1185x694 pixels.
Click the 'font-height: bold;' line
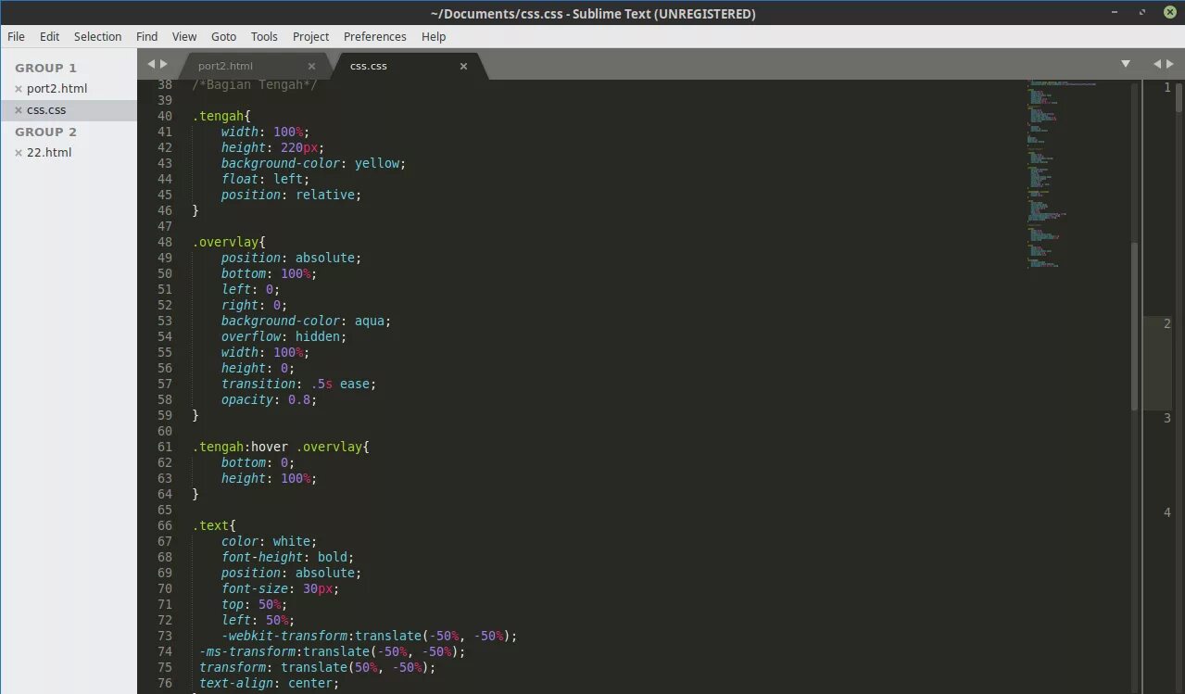(x=287, y=557)
